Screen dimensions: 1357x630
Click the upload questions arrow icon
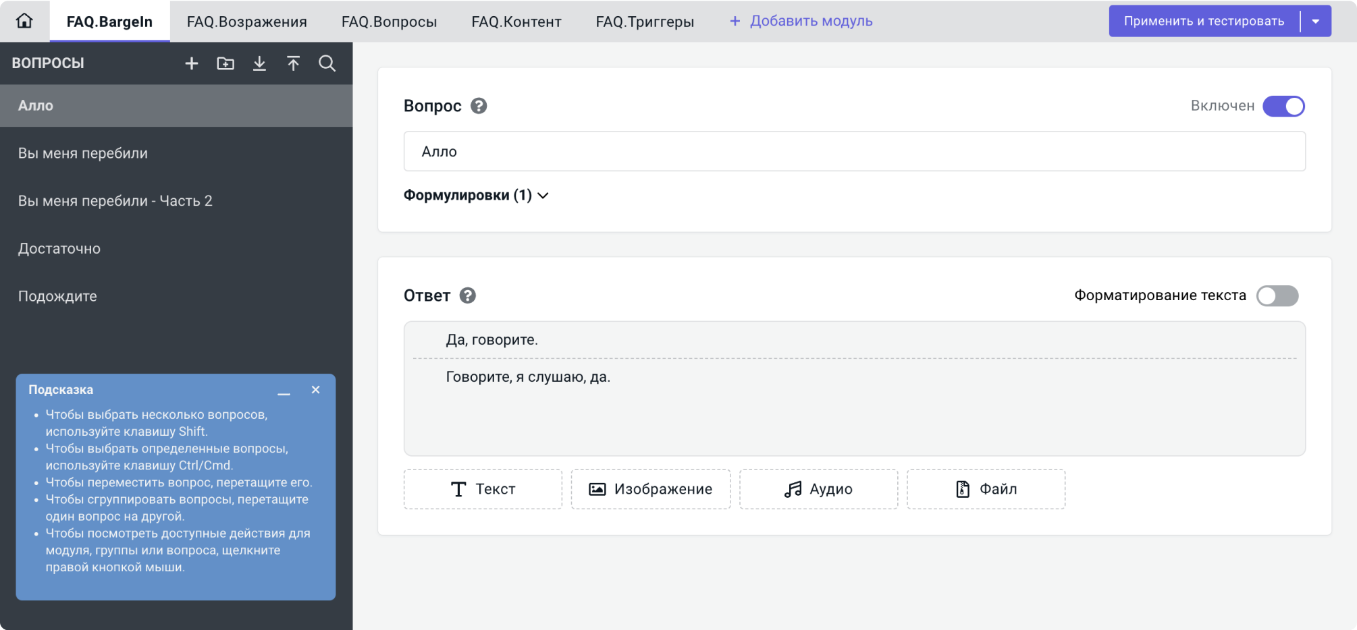click(293, 63)
